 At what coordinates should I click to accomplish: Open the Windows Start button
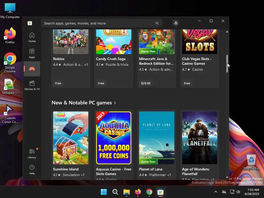104,192
